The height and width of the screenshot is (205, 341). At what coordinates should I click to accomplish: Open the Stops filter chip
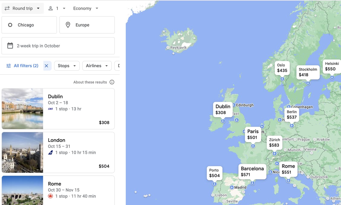[x=67, y=66]
